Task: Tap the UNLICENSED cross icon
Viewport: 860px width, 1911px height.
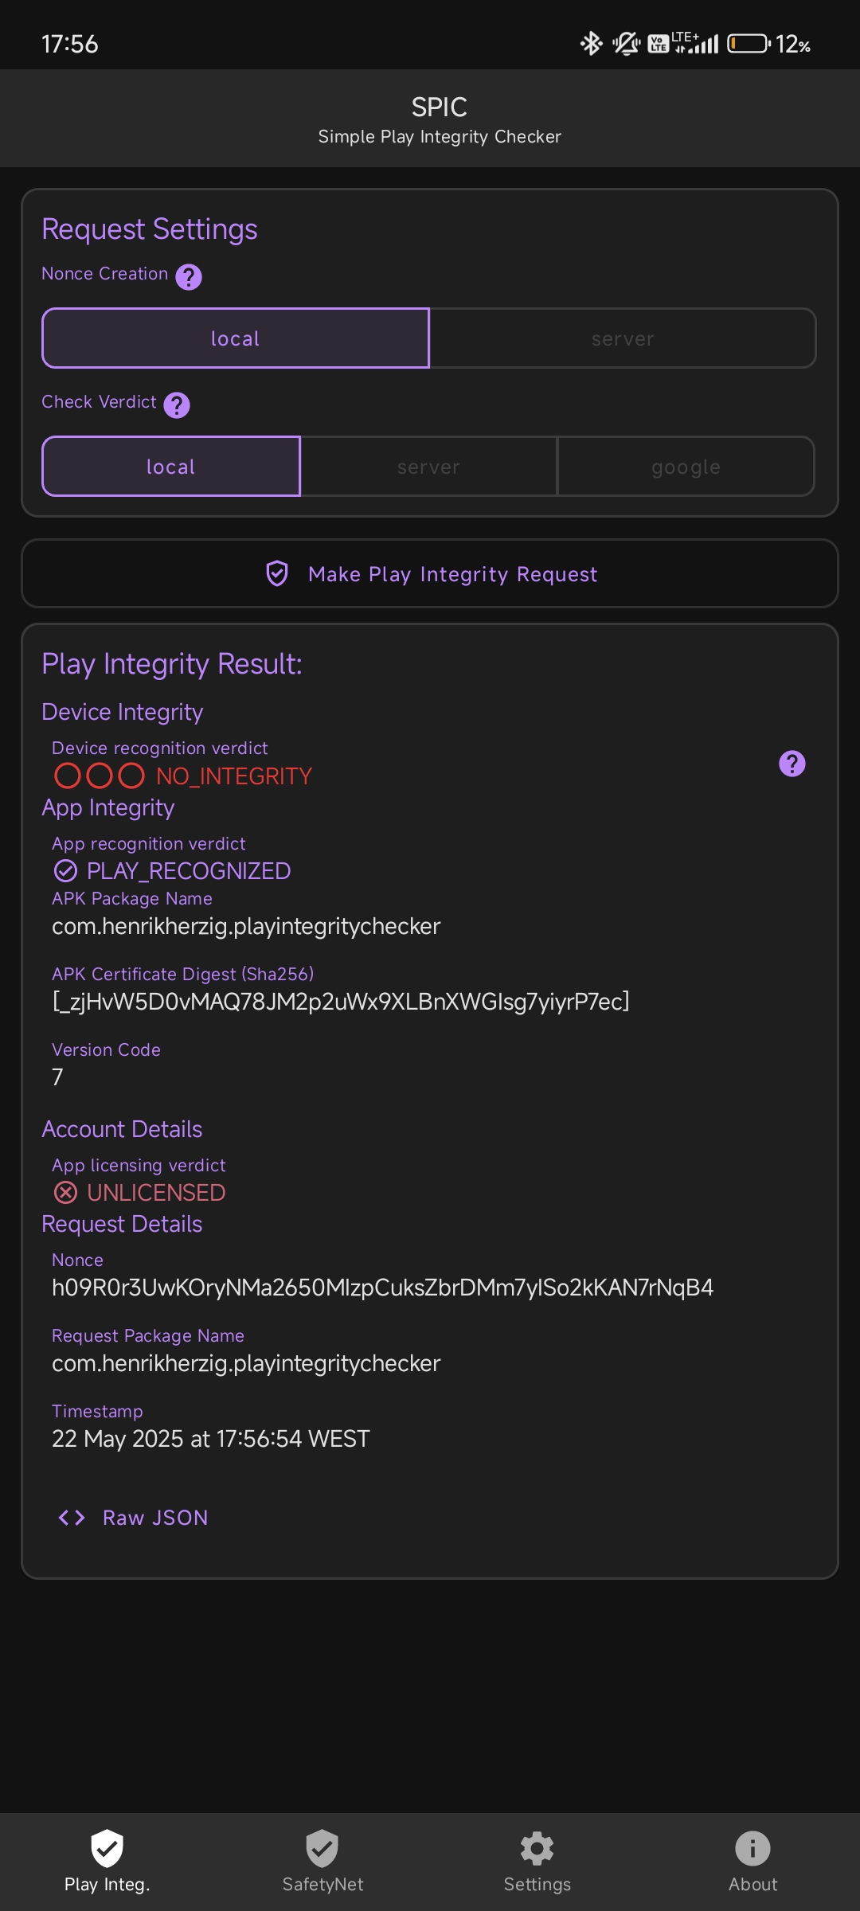Action: 65,1192
